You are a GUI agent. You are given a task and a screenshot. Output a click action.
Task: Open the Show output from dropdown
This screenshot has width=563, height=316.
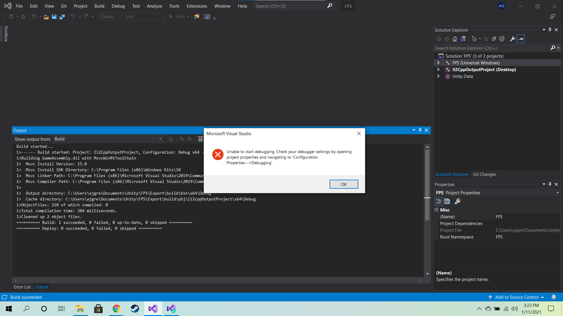pos(108,139)
